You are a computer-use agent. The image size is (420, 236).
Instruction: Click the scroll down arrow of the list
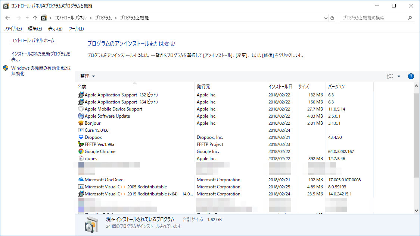point(416,211)
